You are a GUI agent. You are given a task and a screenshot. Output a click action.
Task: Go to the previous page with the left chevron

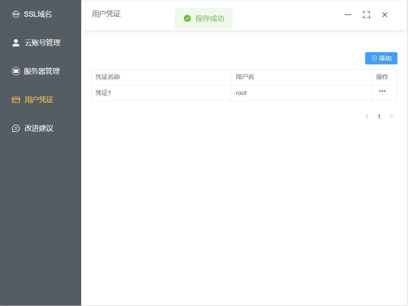click(x=366, y=117)
